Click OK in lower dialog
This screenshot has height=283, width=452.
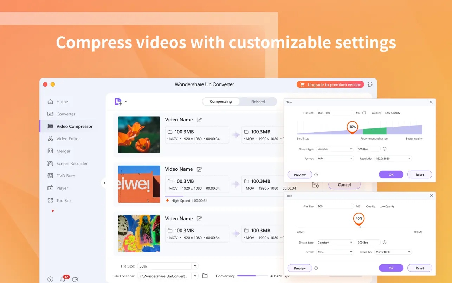point(391,268)
